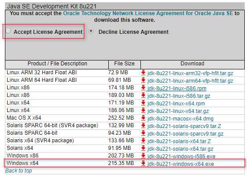Open the Oracle Technology Network License Agreement link
Screen dimensions: 247x177
point(148,13)
